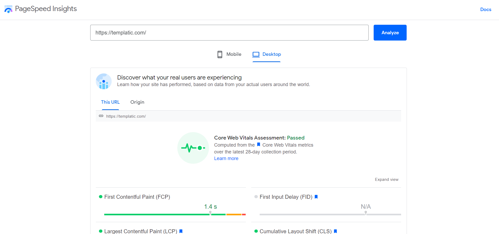Click the PageSpeed Insights logo icon
Image resolution: width=499 pixels, height=234 pixels.
[x=8, y=9]
